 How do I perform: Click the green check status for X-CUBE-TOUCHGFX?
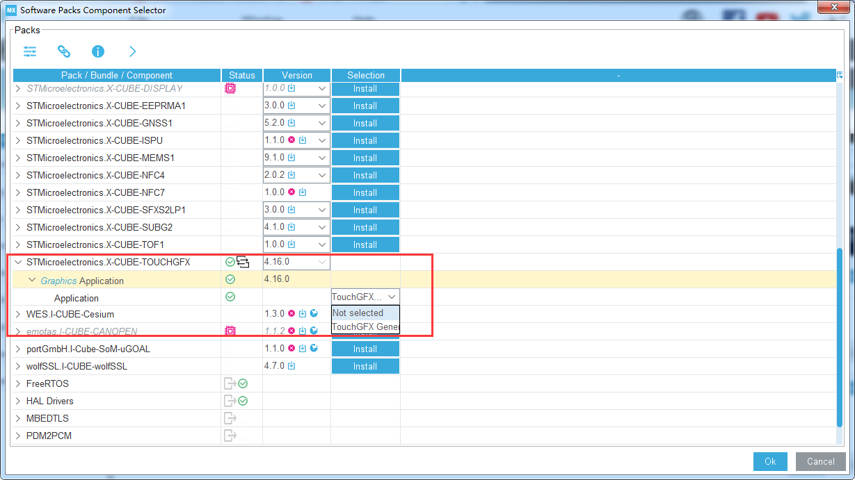point(230,262)
